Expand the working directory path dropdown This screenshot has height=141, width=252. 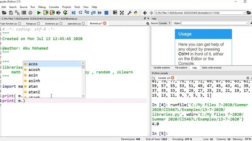point(244,13)
